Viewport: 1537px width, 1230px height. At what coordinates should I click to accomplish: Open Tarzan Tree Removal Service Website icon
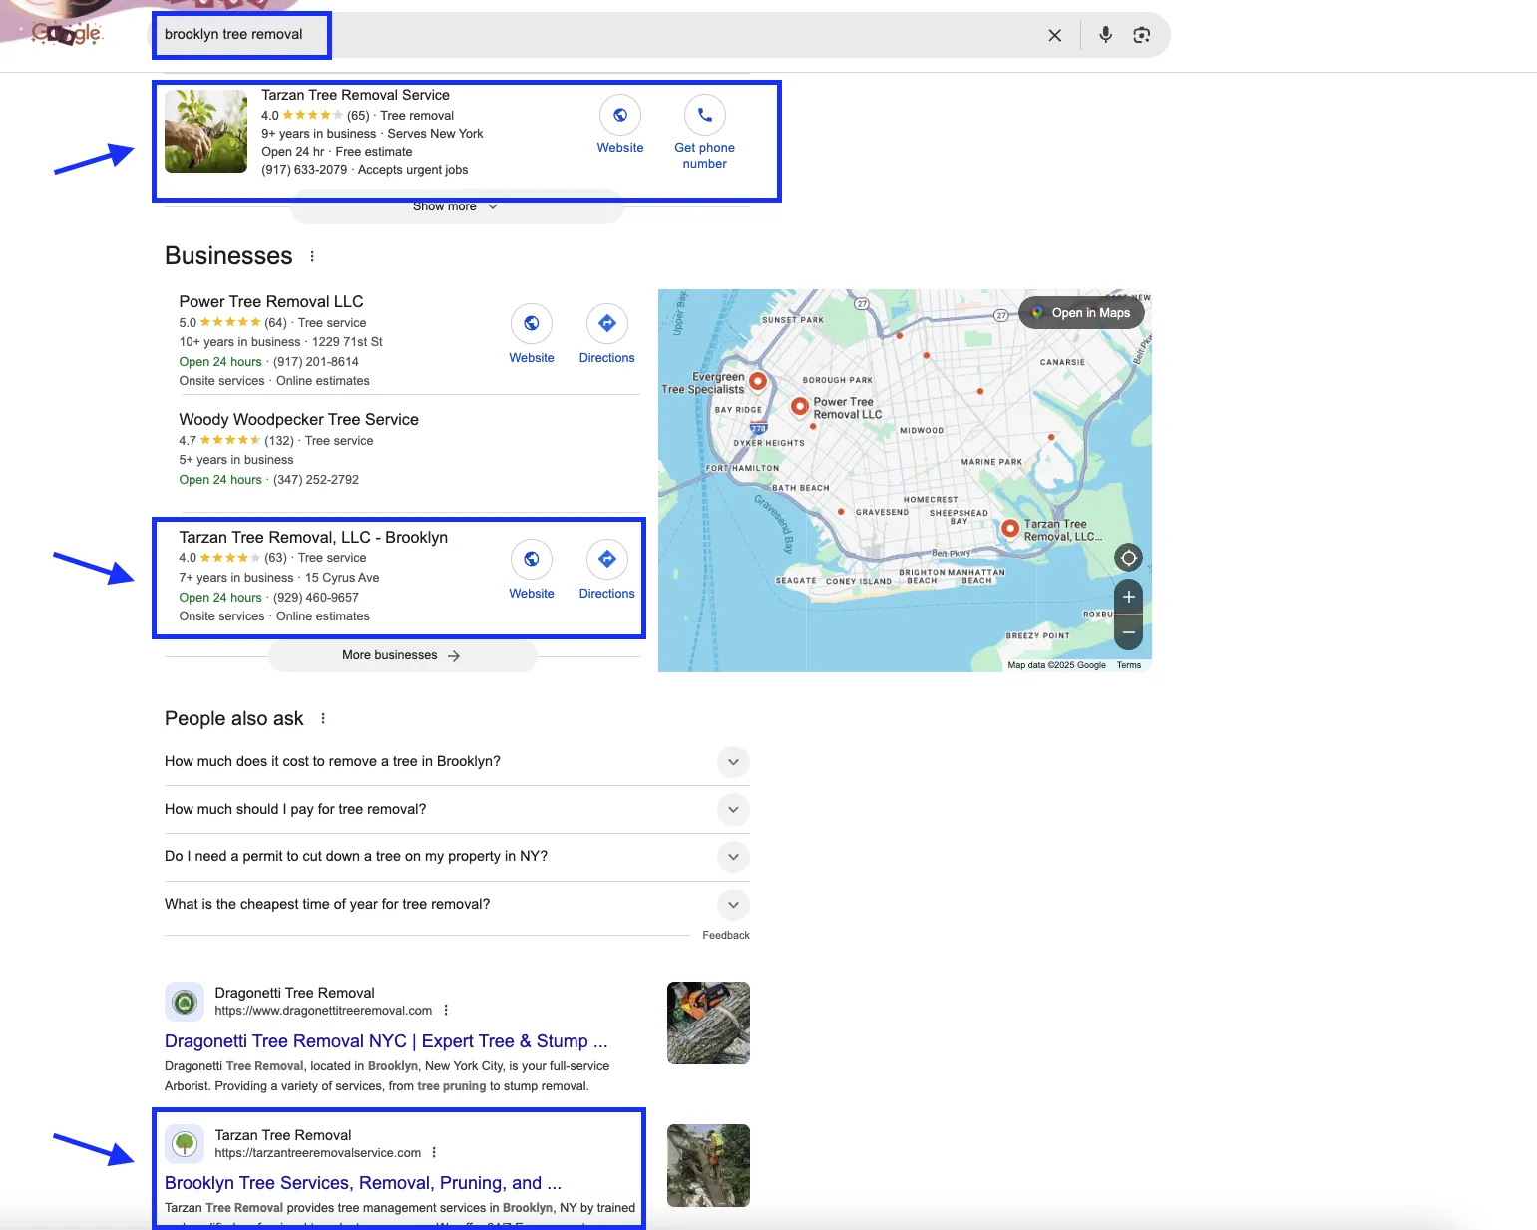coord(620,115)
